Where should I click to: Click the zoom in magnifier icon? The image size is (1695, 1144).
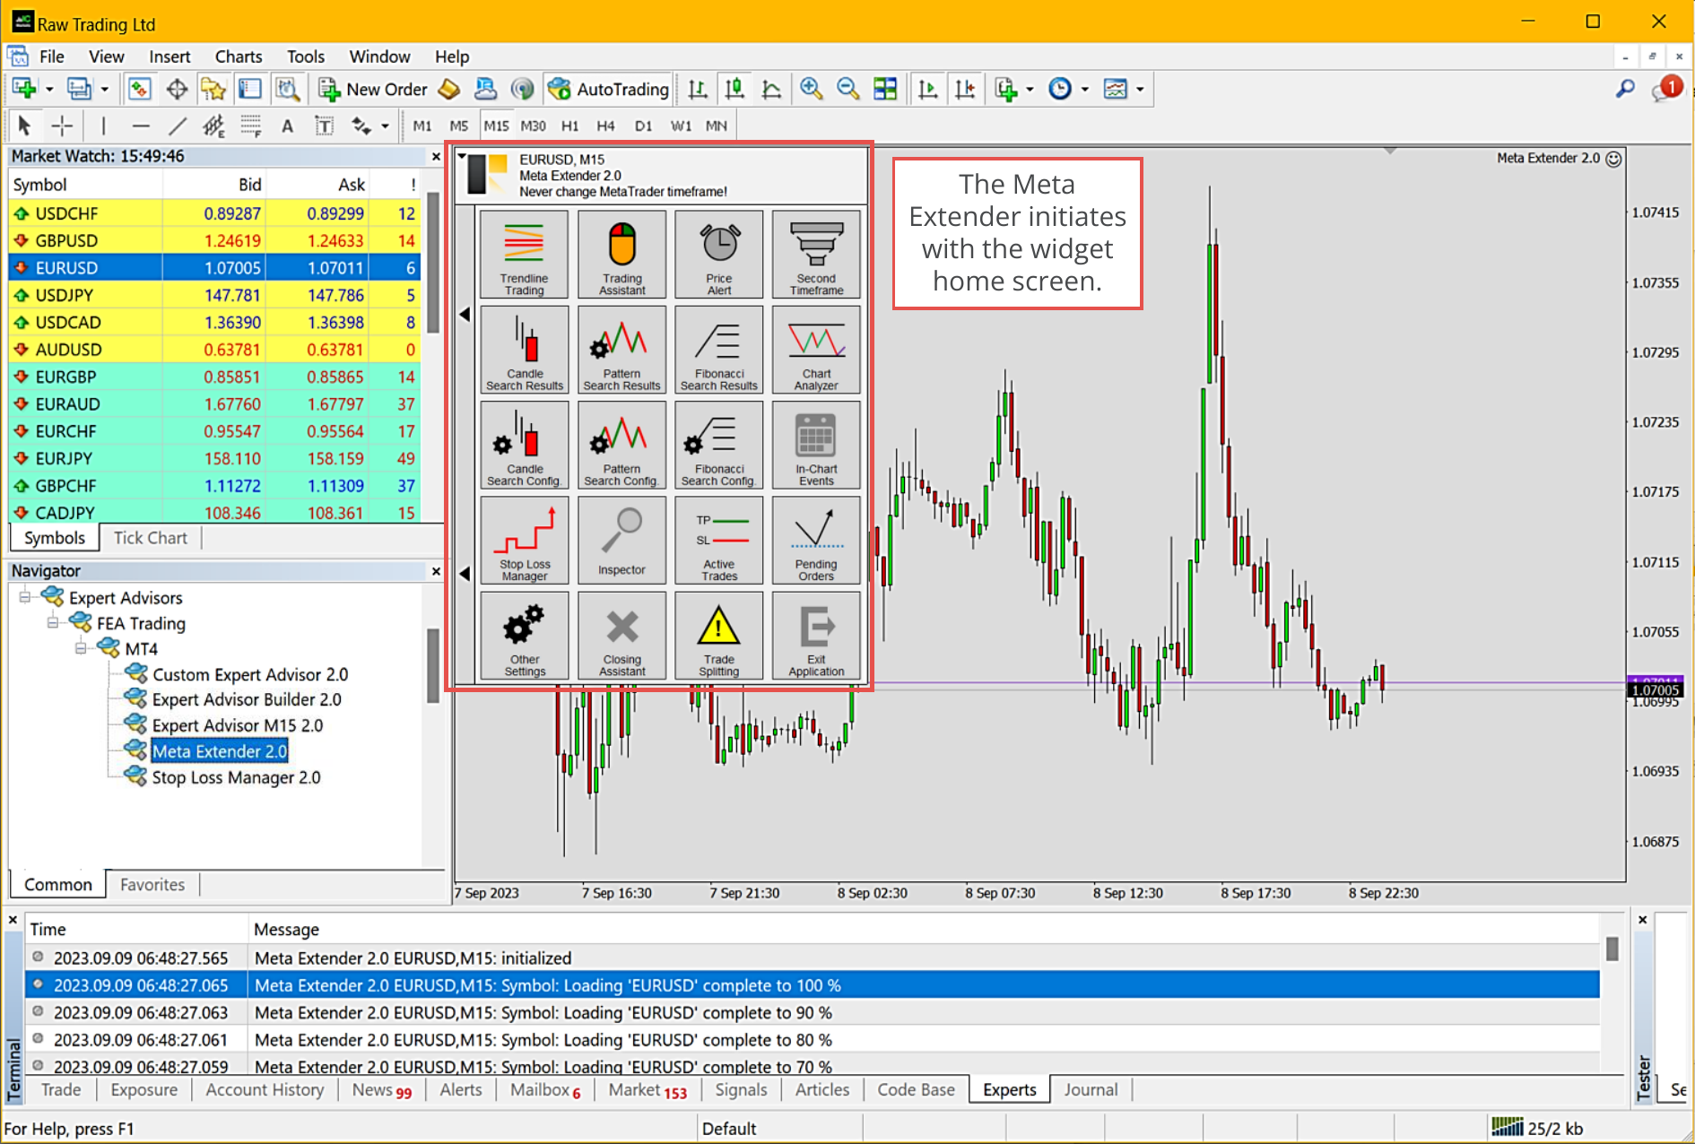click(x=812, y=89)
